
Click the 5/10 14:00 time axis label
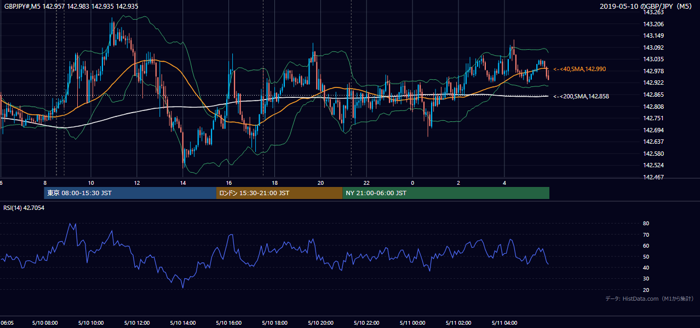tap(183, 323)
